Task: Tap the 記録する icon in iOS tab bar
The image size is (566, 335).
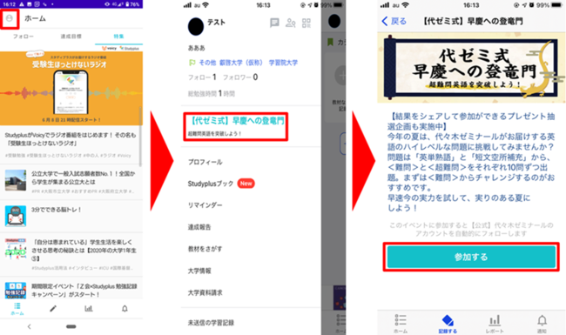Action: click(x=448, y=324)
